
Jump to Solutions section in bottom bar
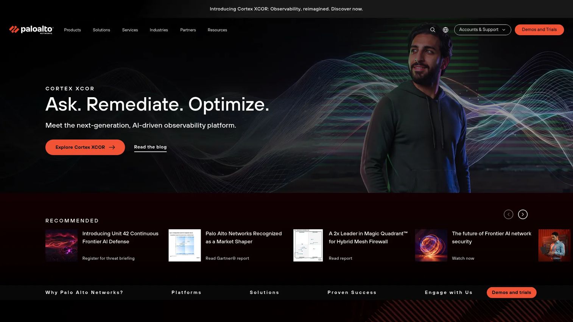(x=264, y=292)
